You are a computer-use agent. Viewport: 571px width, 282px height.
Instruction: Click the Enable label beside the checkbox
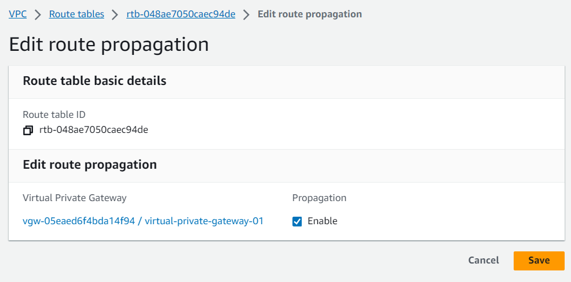[323, 221]
